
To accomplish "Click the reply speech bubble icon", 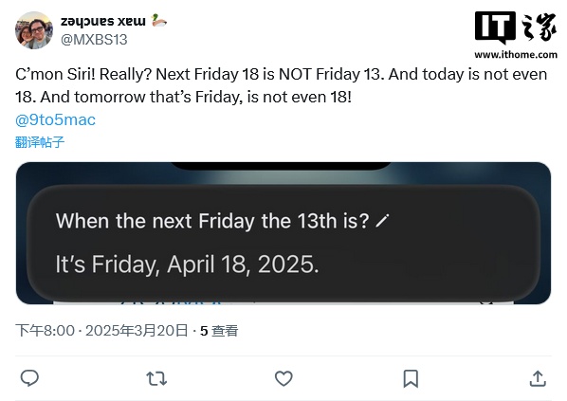I will coord(29,378).
